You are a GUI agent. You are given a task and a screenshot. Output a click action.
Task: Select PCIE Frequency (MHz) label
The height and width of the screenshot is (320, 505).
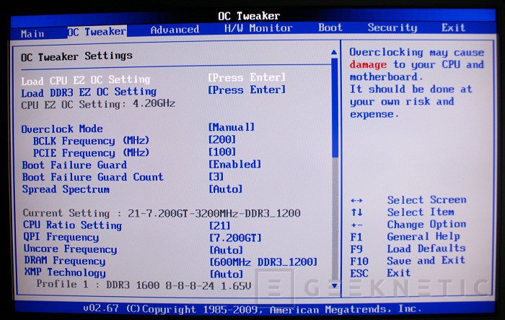[x=91, y=153]
